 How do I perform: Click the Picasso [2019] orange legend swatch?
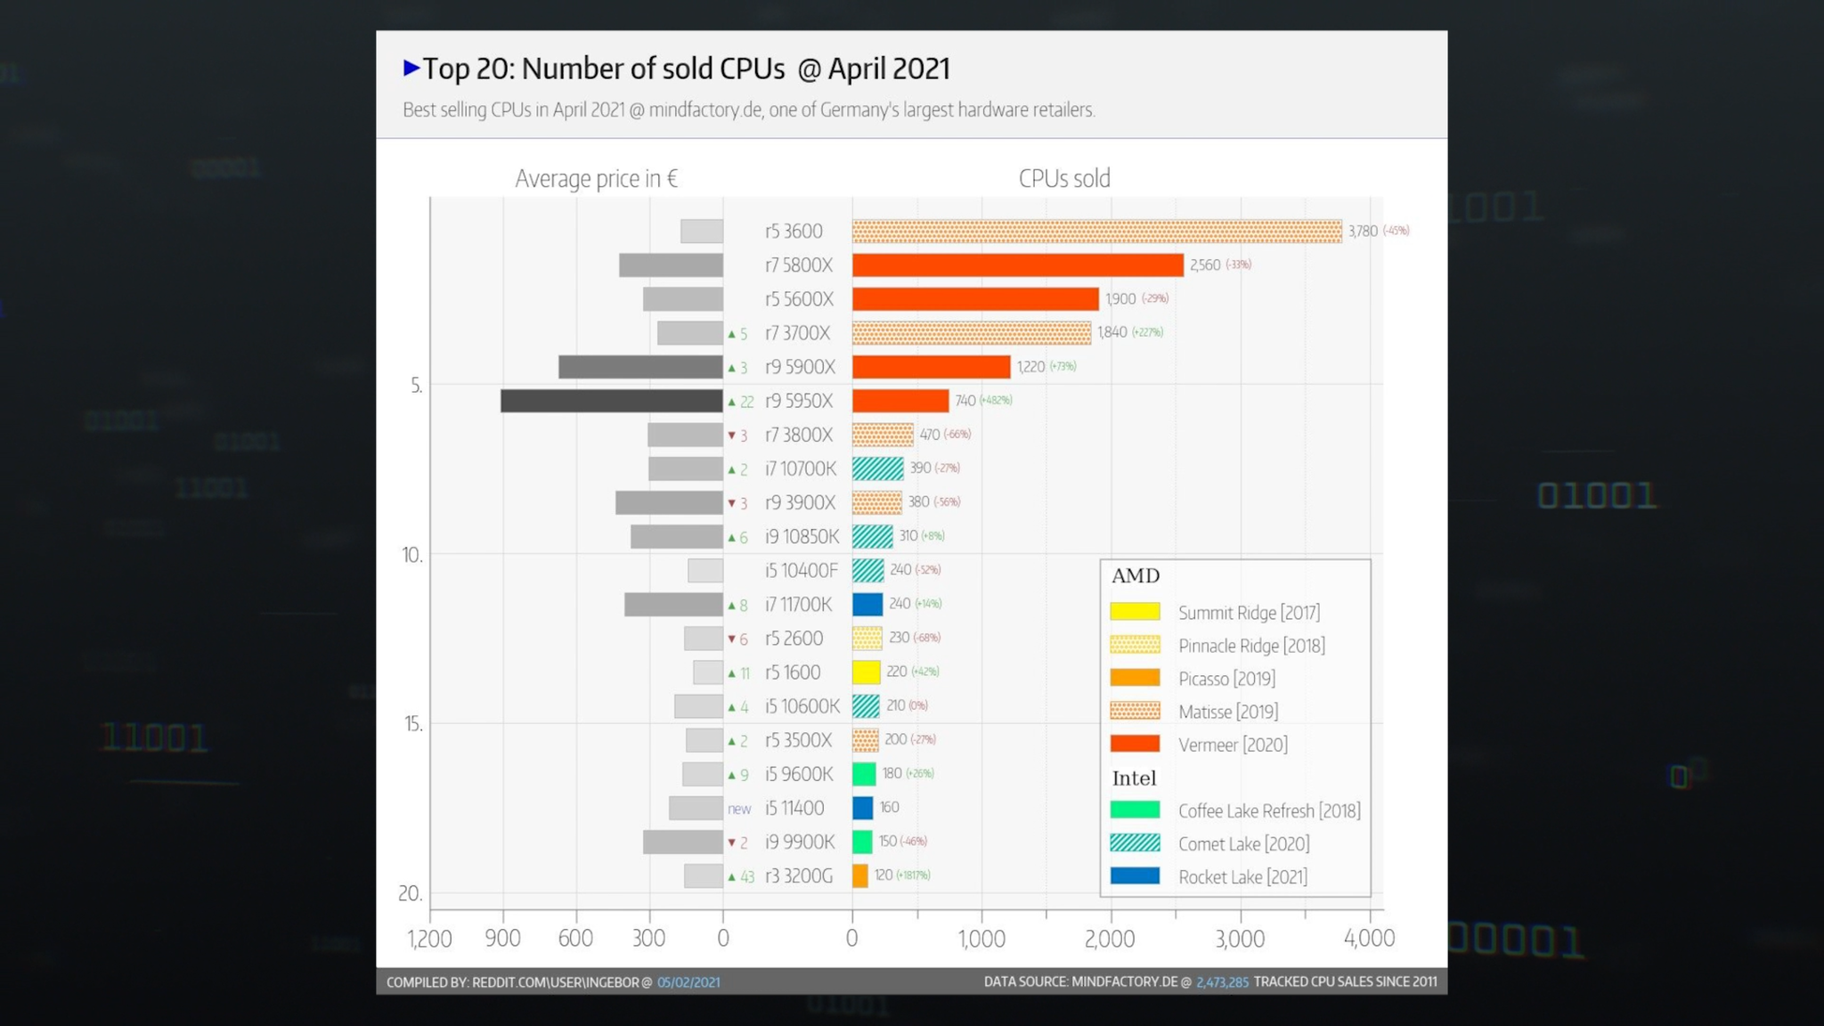(x=1135, y=678)
